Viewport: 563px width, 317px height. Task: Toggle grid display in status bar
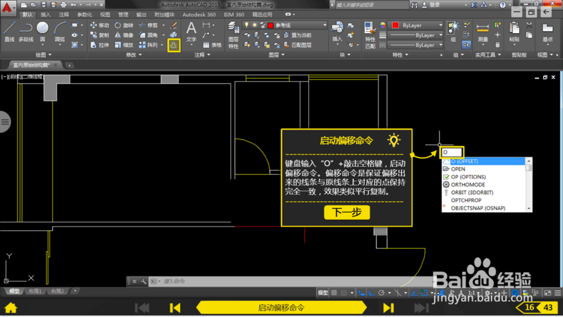click(x=334, y=293)
